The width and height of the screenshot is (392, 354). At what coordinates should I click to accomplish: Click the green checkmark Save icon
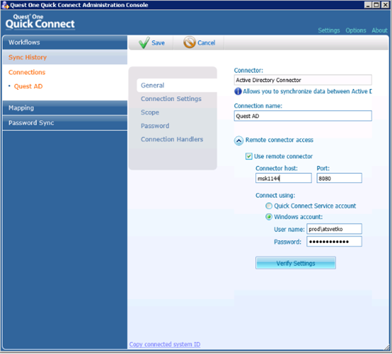(144, 43)
